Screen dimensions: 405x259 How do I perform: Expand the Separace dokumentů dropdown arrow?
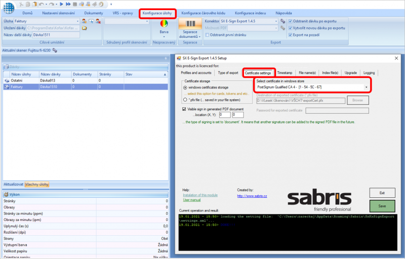tap(199, 36)
